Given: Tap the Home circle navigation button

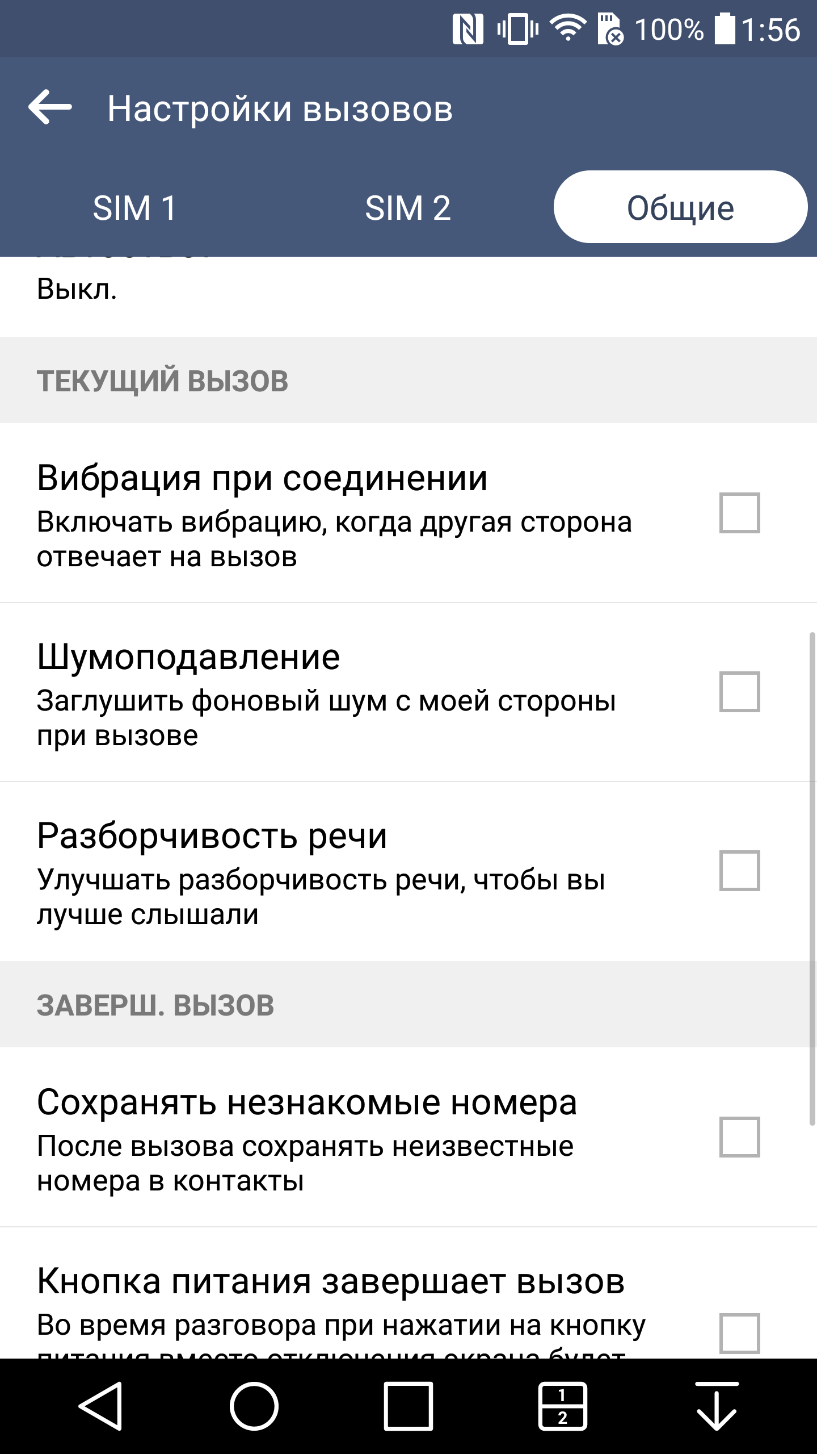Looking at the screenshot, I should [x=254, y=1406].
